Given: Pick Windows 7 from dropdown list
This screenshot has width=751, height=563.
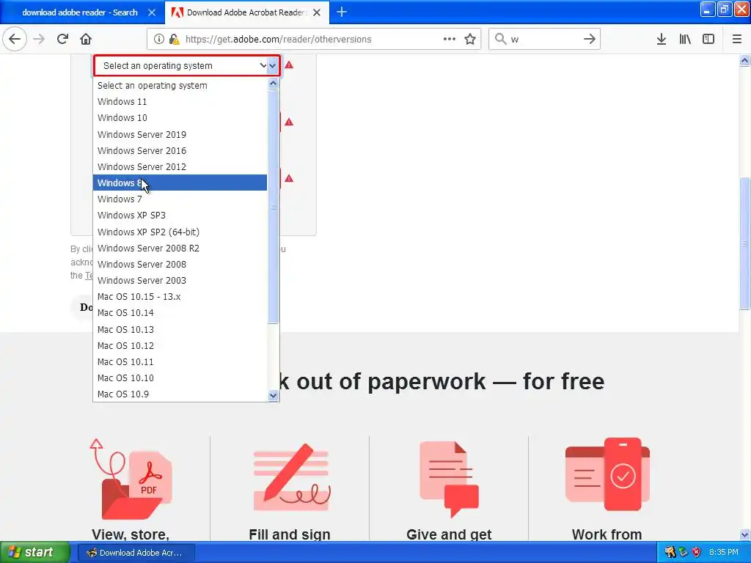Looking at the screenshot, I should tap(180, 199).
